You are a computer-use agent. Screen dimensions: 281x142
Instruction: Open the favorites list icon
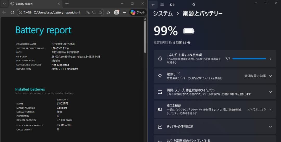point(108,12)
